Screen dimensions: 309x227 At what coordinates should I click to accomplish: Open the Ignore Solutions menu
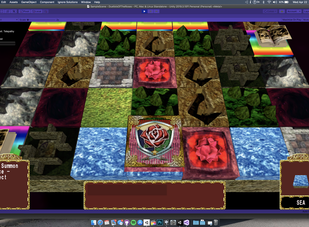[x=67, y=2]
